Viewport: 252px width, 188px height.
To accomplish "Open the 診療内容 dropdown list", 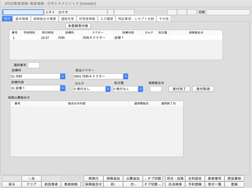I will pyautogui.click(x=63, y=88).
